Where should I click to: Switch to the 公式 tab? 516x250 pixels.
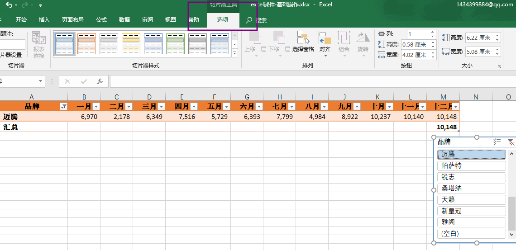pyautogui.click(x=101, y=20)
